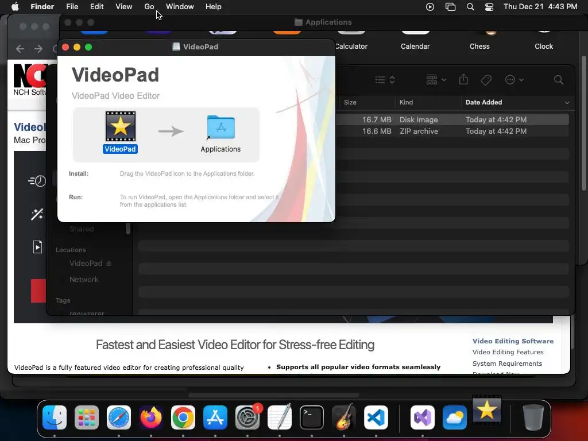This screenshot has width=588, height=441.
Task: Go back in the browser window
Action: [x=20, y=49]
